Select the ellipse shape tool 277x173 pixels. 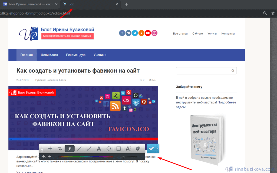click(108, 148)
